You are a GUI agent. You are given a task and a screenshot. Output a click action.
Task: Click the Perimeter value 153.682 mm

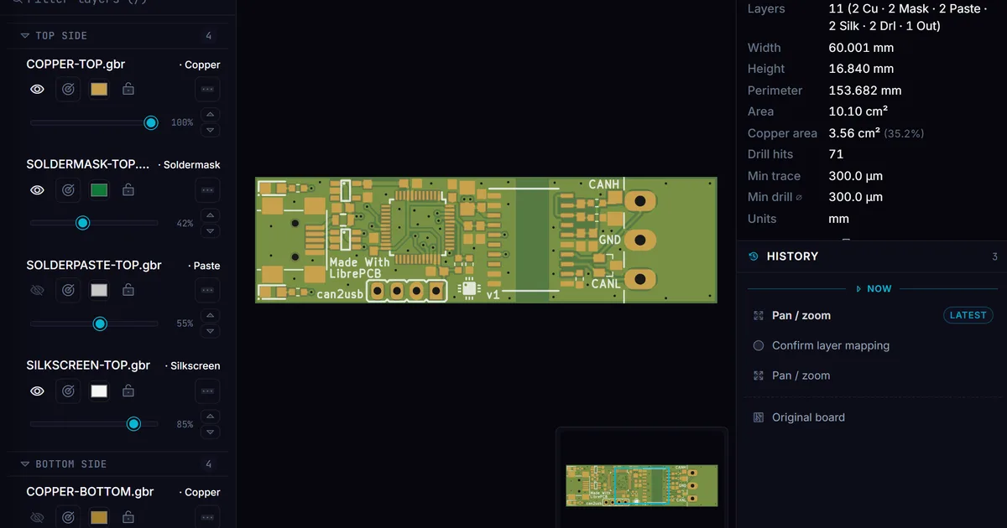pyautogui.click(x=865, y=91)
